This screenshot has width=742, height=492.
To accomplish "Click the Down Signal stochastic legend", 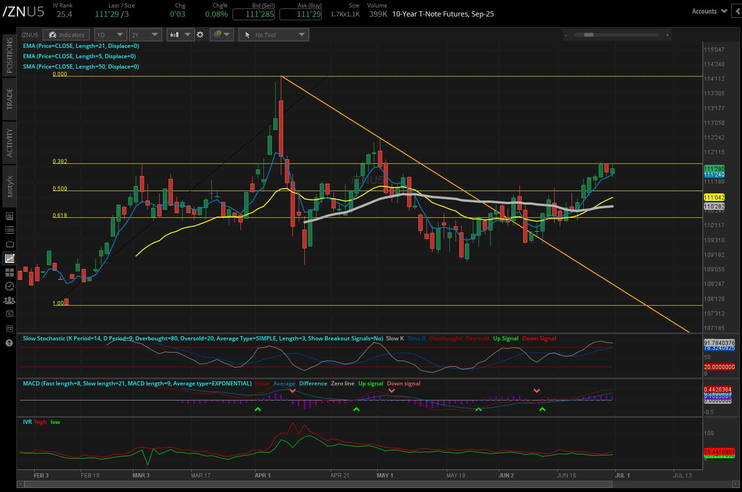I will [x=539, y=338].
